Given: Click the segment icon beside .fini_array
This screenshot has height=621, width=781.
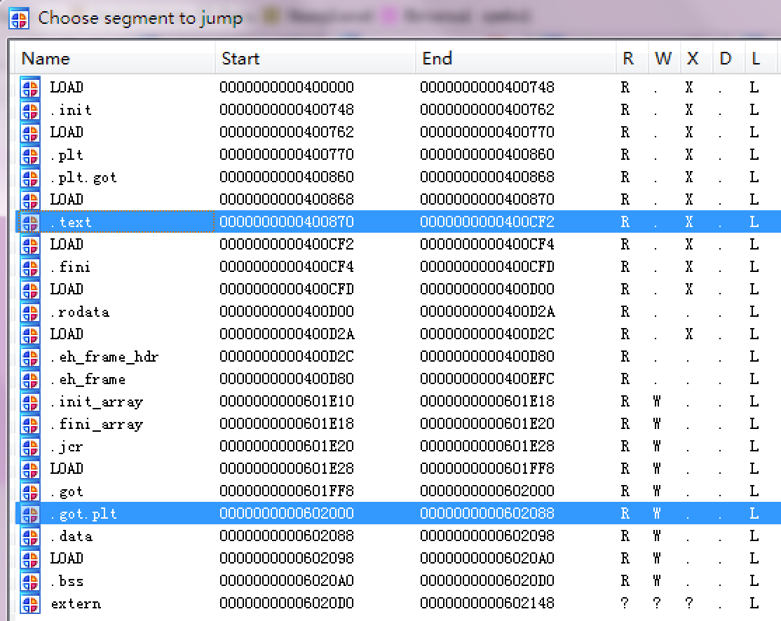Looking at the screenshot, I should click(x=30, y=424).
